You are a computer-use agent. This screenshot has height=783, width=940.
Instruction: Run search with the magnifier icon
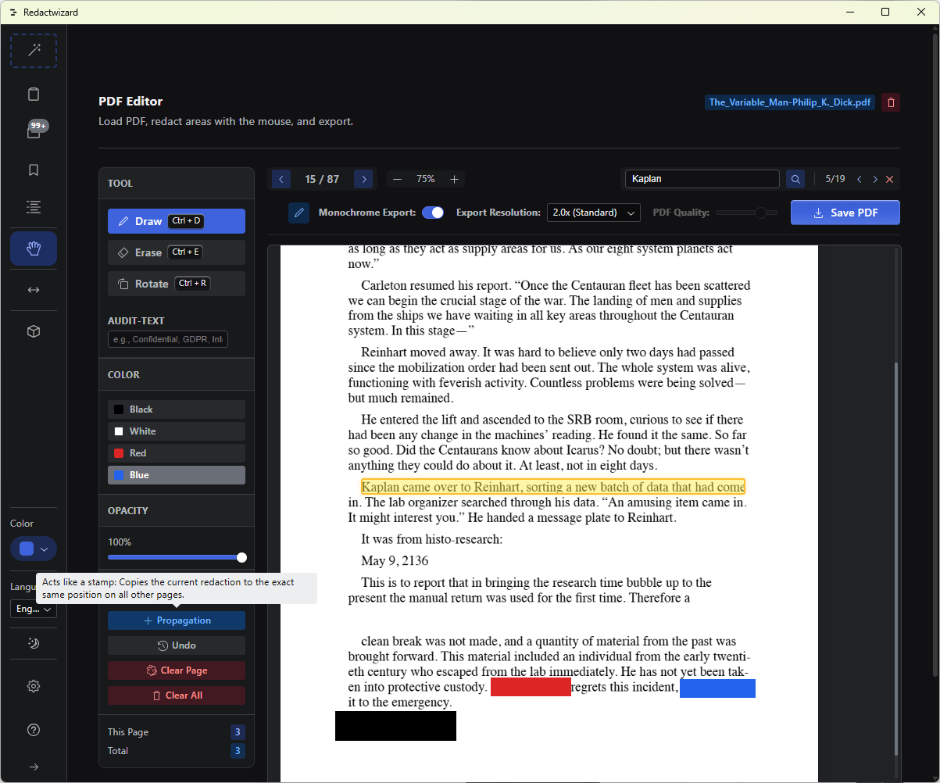[x=795, y=179]
